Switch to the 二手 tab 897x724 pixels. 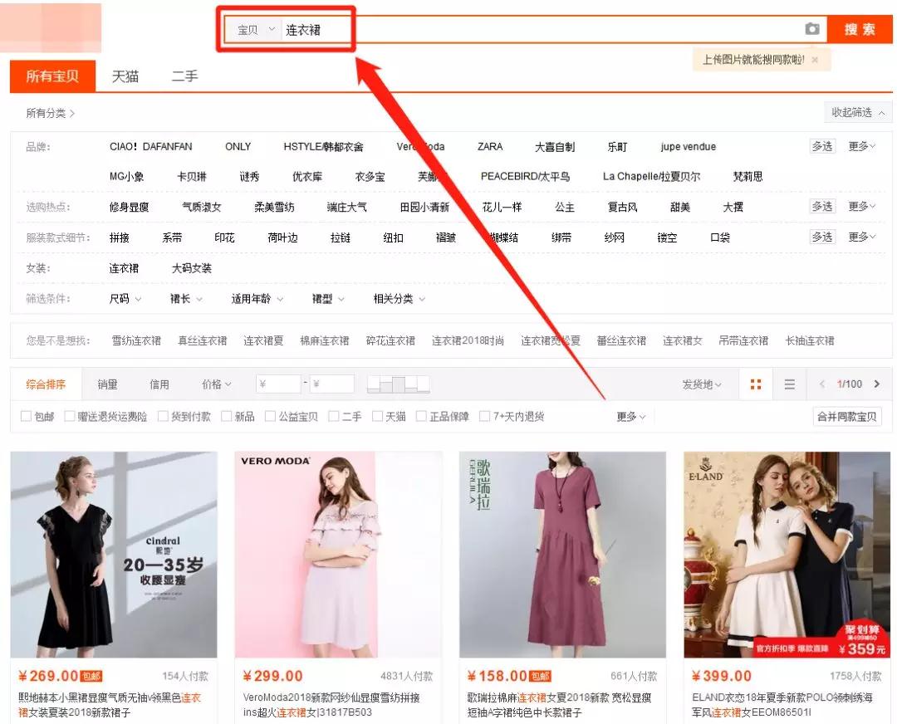(184, 76)
